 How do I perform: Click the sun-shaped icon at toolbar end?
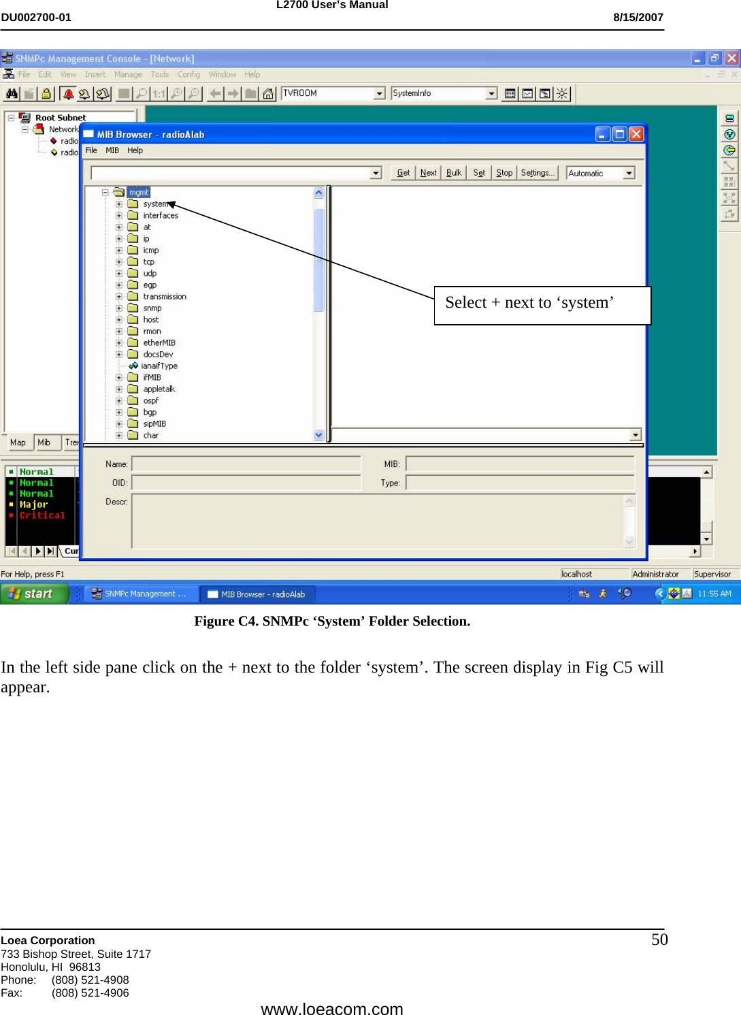(562, 94)
